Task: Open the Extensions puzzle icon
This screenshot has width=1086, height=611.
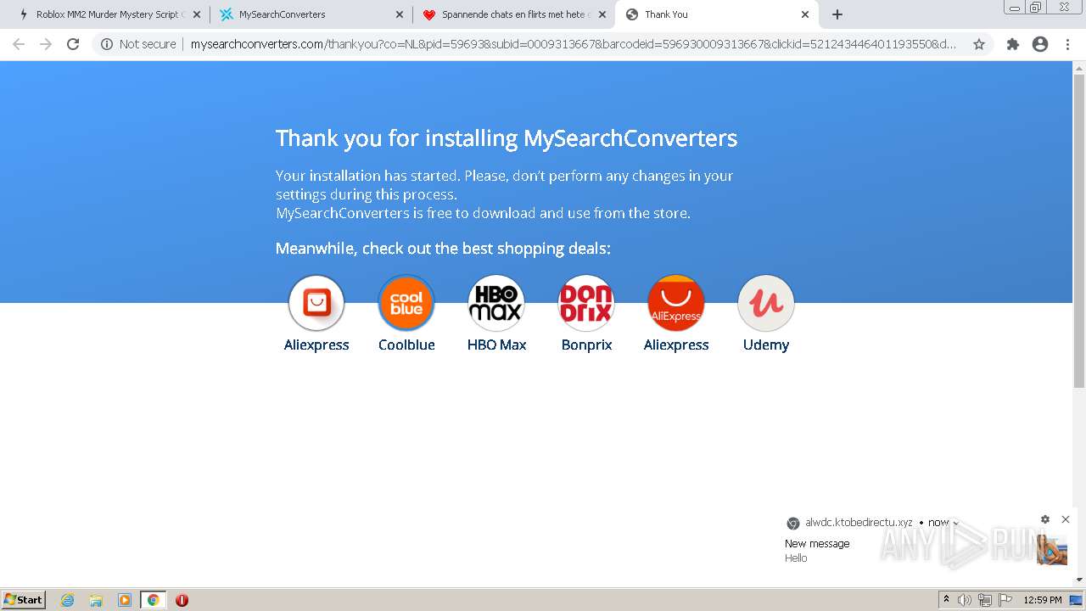Action: point(1013,44)
